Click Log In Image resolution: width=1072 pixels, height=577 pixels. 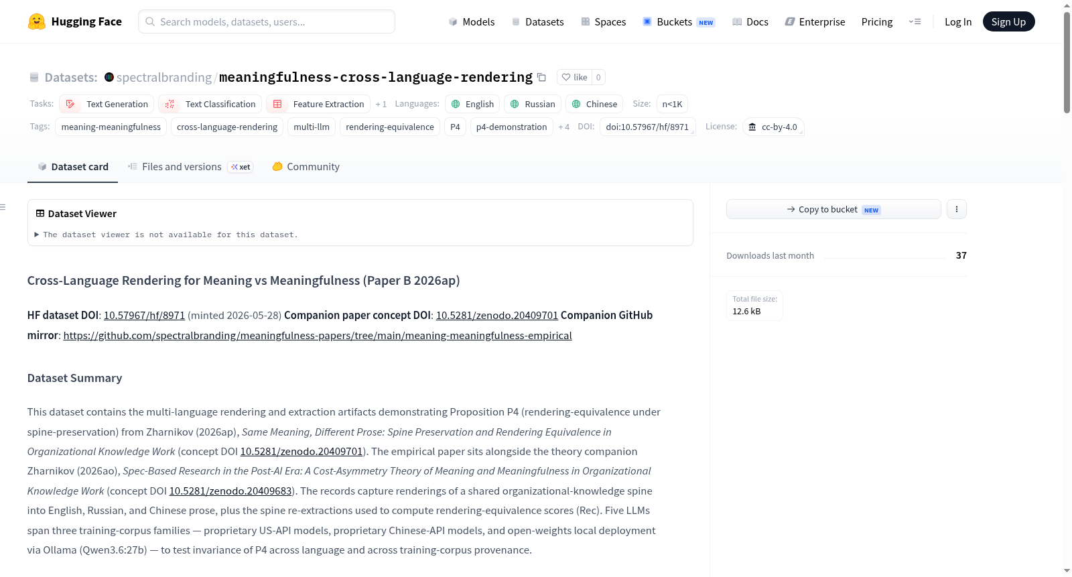(x=957, y=21)
